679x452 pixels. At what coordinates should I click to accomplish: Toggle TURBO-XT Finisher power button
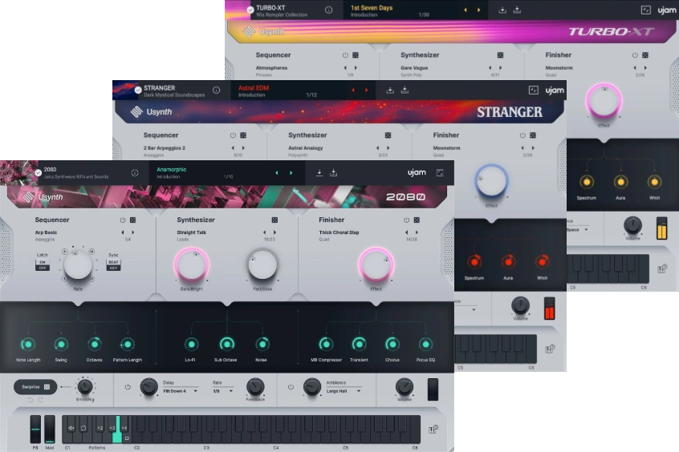pyautogui.click(x=635, y=55)
